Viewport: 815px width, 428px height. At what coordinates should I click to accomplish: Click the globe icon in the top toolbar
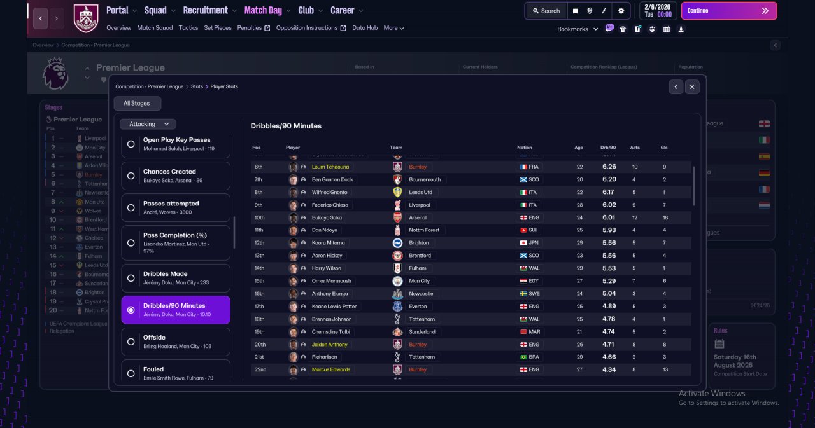[590, 11]
